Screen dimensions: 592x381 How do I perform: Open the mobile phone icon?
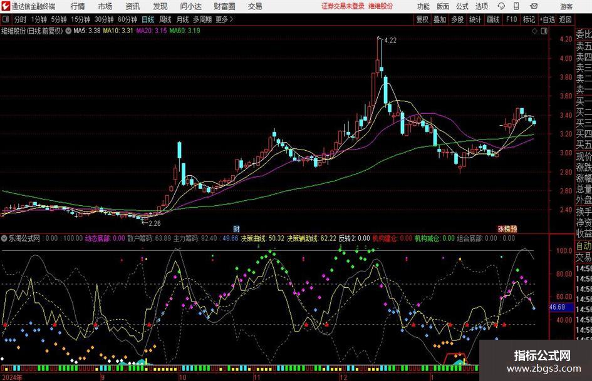tap(516, 6)
